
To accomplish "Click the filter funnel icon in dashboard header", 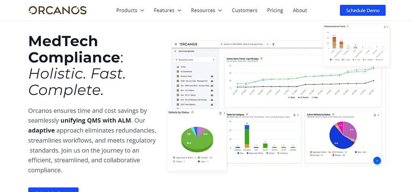I will coord(273,44).
